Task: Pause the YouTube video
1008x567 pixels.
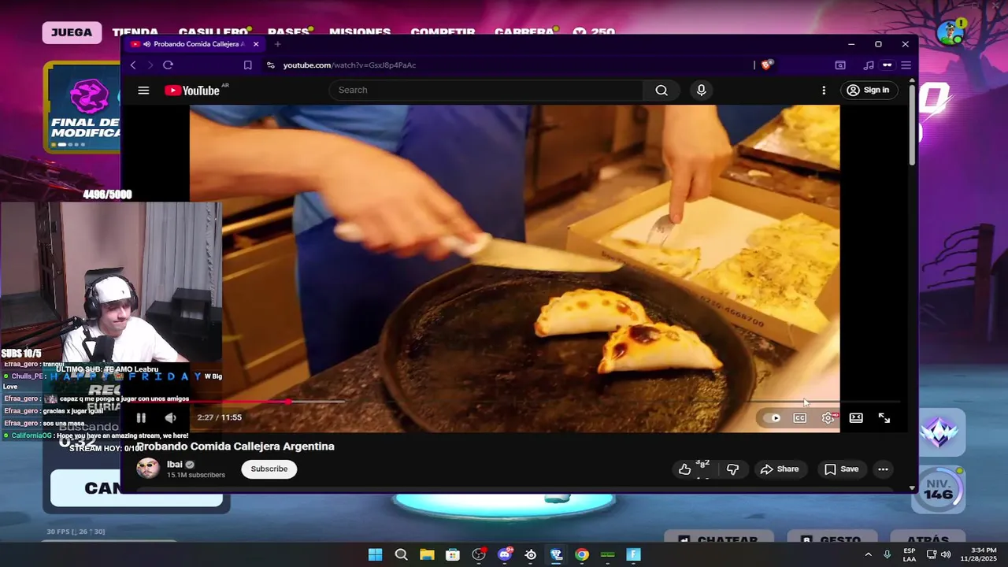Action: pos(141,418)
